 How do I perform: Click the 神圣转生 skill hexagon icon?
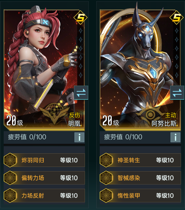[x=106, y=160]
